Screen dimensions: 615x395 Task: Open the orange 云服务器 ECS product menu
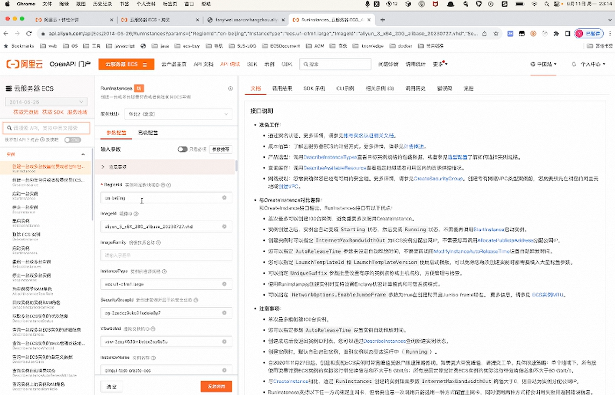coord(126,64)
